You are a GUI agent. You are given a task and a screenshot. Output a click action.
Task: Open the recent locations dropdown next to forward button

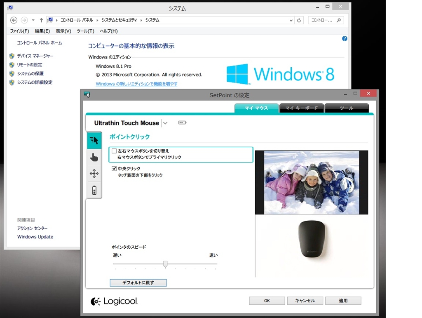(33, 20)
